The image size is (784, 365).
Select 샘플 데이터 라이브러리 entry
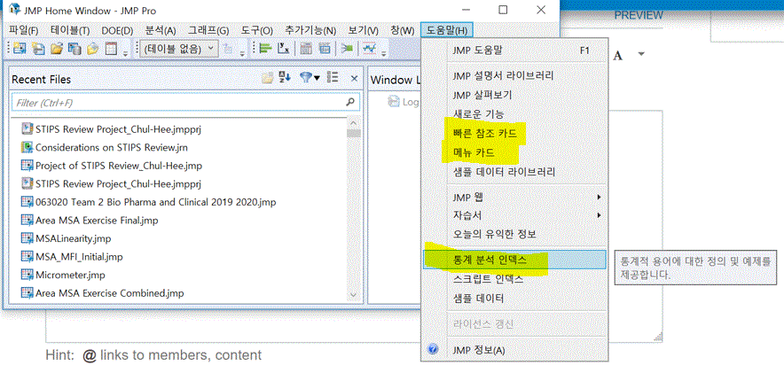(515, 172)
